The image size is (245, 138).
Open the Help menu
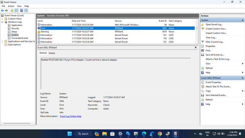point(27,6)
